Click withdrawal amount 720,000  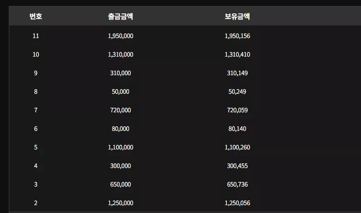[x=120, y=110]
